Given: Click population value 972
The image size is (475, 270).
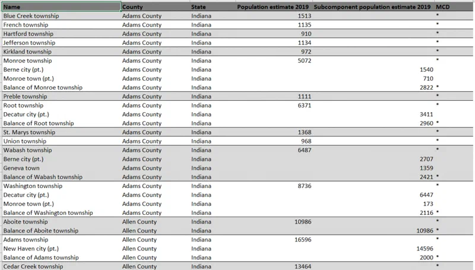Looking at the screenshot, I should (306, 52).
